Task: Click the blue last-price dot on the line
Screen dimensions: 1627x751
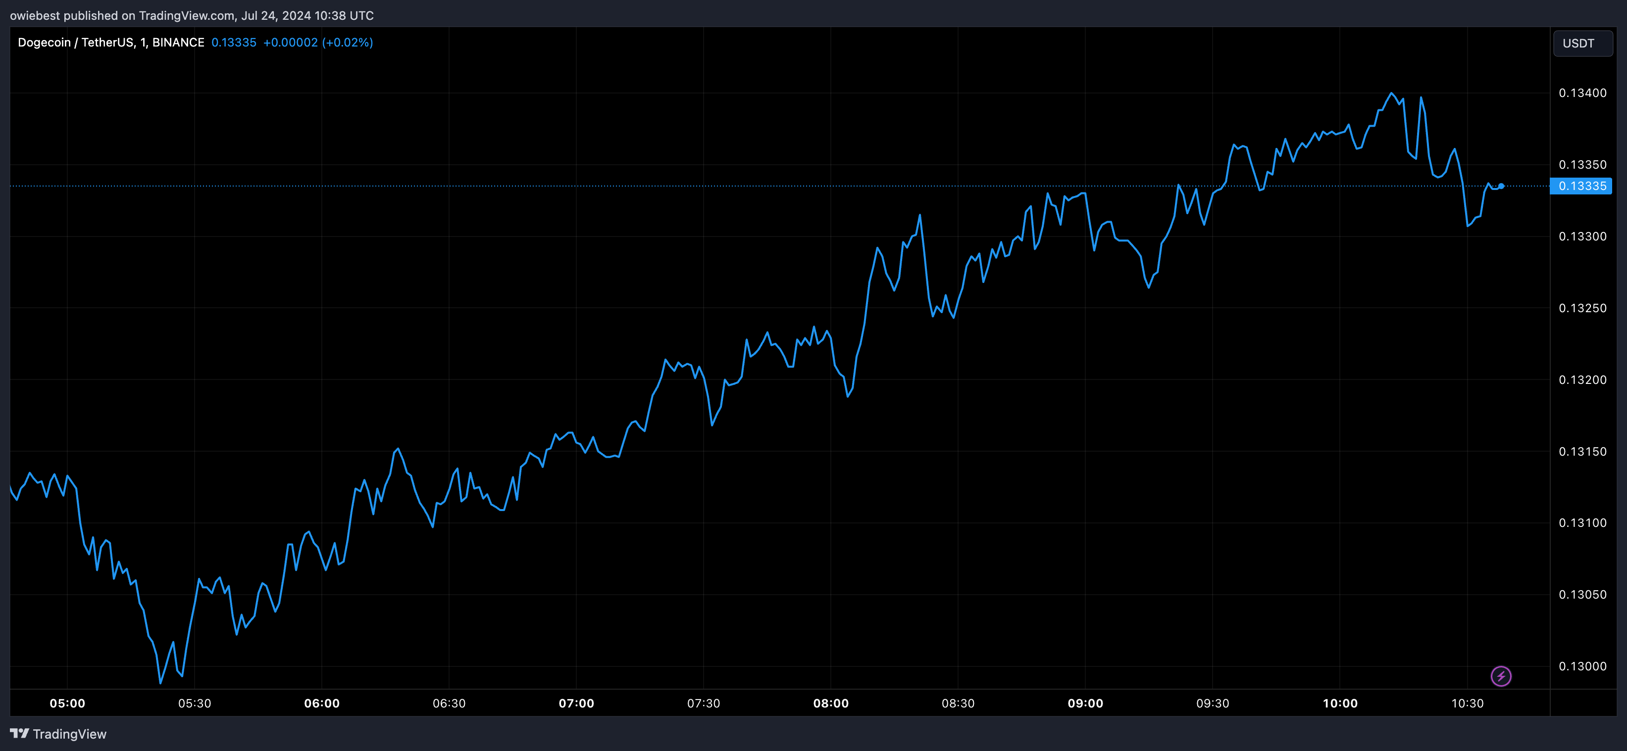Action: point(1501,186)
